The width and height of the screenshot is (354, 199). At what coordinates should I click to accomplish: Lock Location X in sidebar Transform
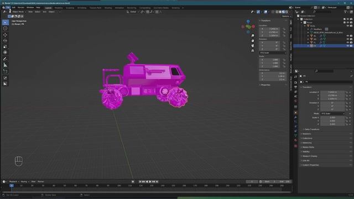click(x=284, y=29)
